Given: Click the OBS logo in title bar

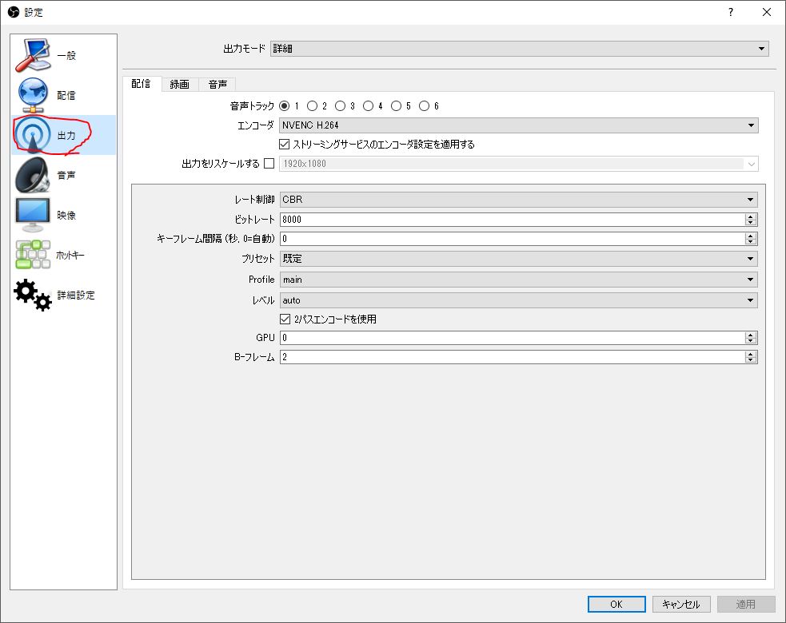Looking at the screenshot, I should coord(14,12).
